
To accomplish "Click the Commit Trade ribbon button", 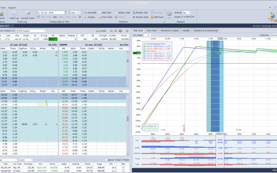I will (27, 15).
